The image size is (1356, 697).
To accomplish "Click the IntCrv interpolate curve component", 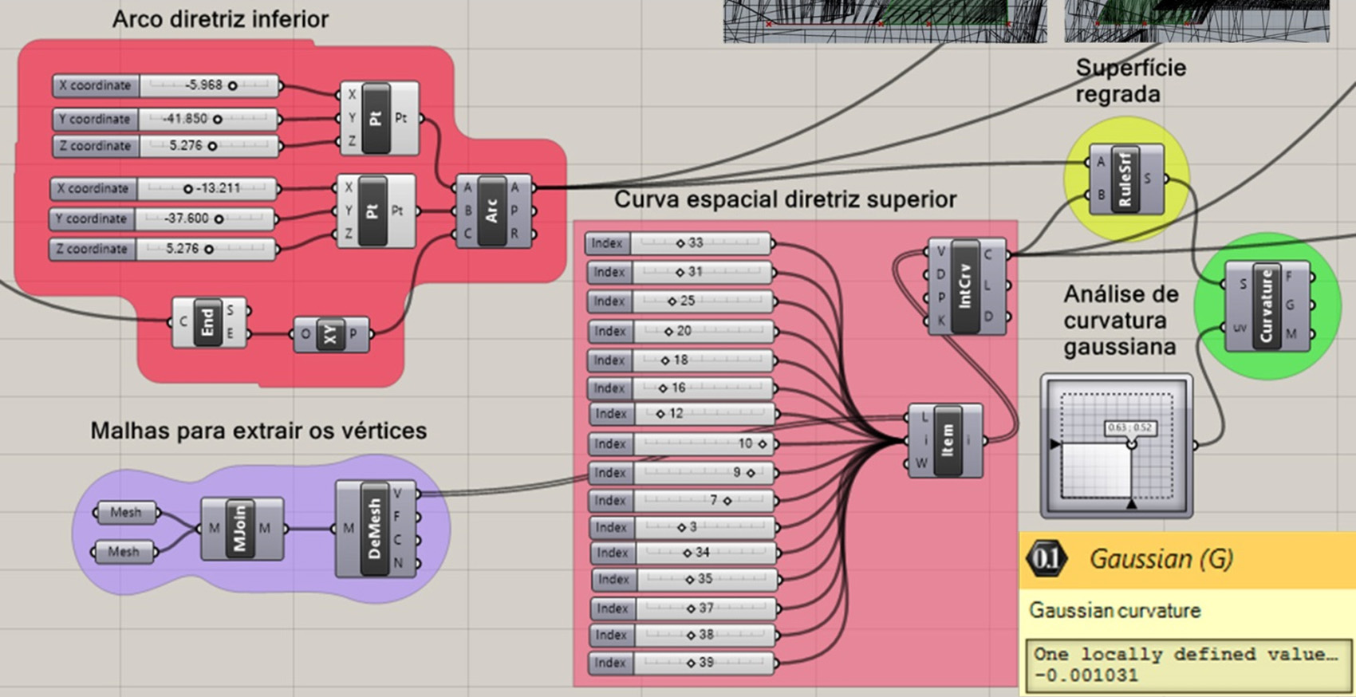I will coord(964,285).
